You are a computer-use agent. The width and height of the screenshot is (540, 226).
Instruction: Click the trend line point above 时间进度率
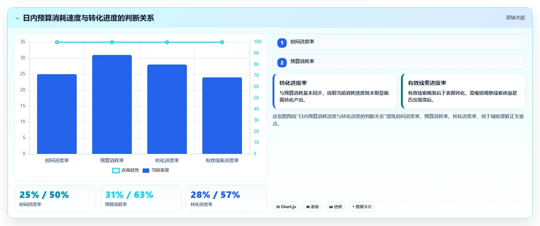(57, 42)
